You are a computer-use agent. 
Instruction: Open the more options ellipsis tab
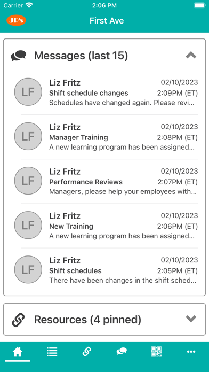click(191, 352)
